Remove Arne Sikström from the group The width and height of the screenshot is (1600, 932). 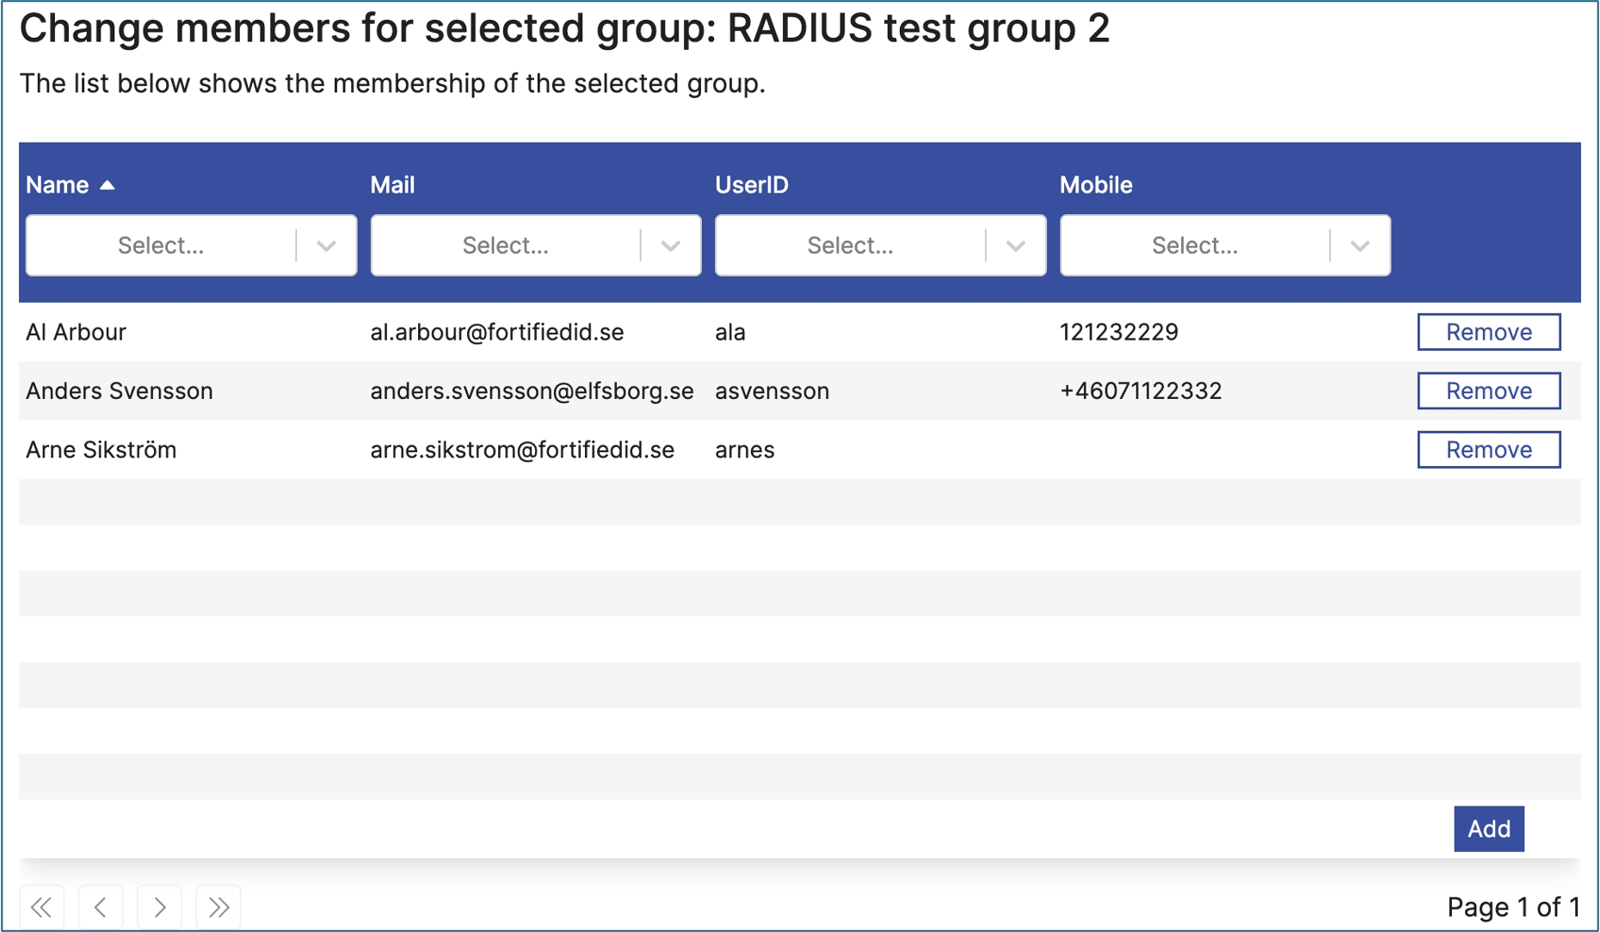pos(1488,450)
